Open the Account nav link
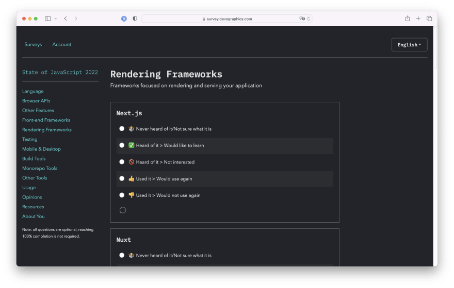Image resolution: width=454 pixels, height=288 pixels. pos(62,44)
